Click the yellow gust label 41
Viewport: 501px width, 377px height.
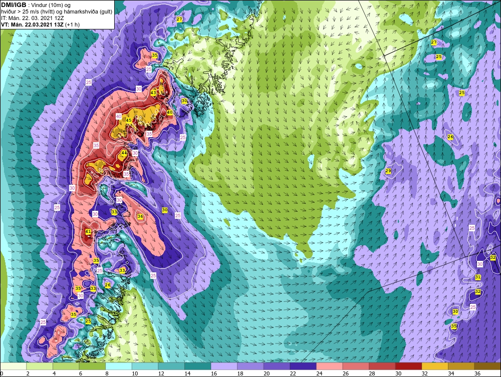tap(88, 231)
